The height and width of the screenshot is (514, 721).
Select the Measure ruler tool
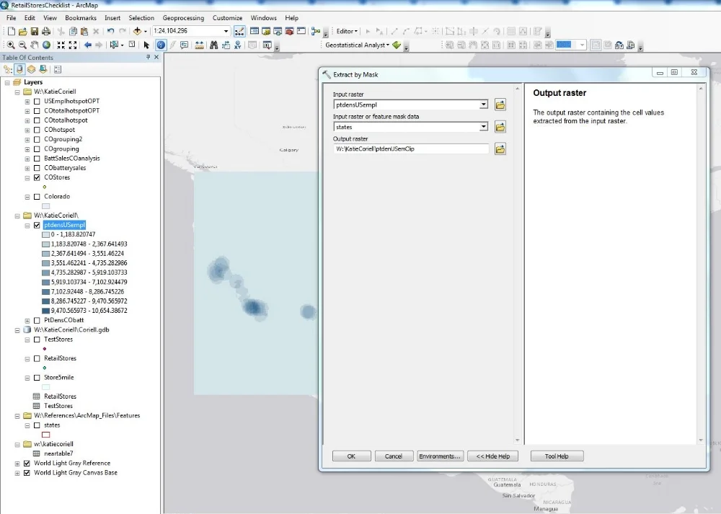(x=199, y=45)
